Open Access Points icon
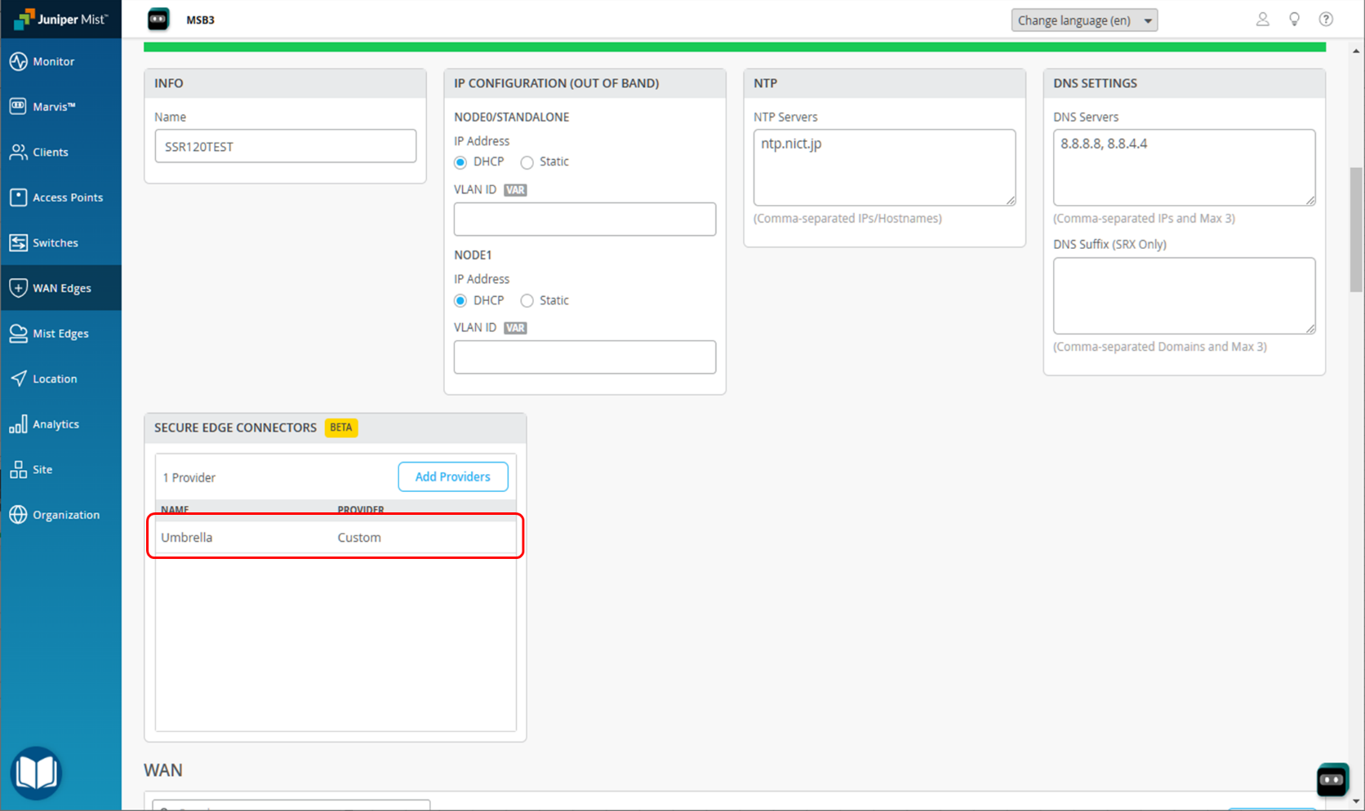 18,197
